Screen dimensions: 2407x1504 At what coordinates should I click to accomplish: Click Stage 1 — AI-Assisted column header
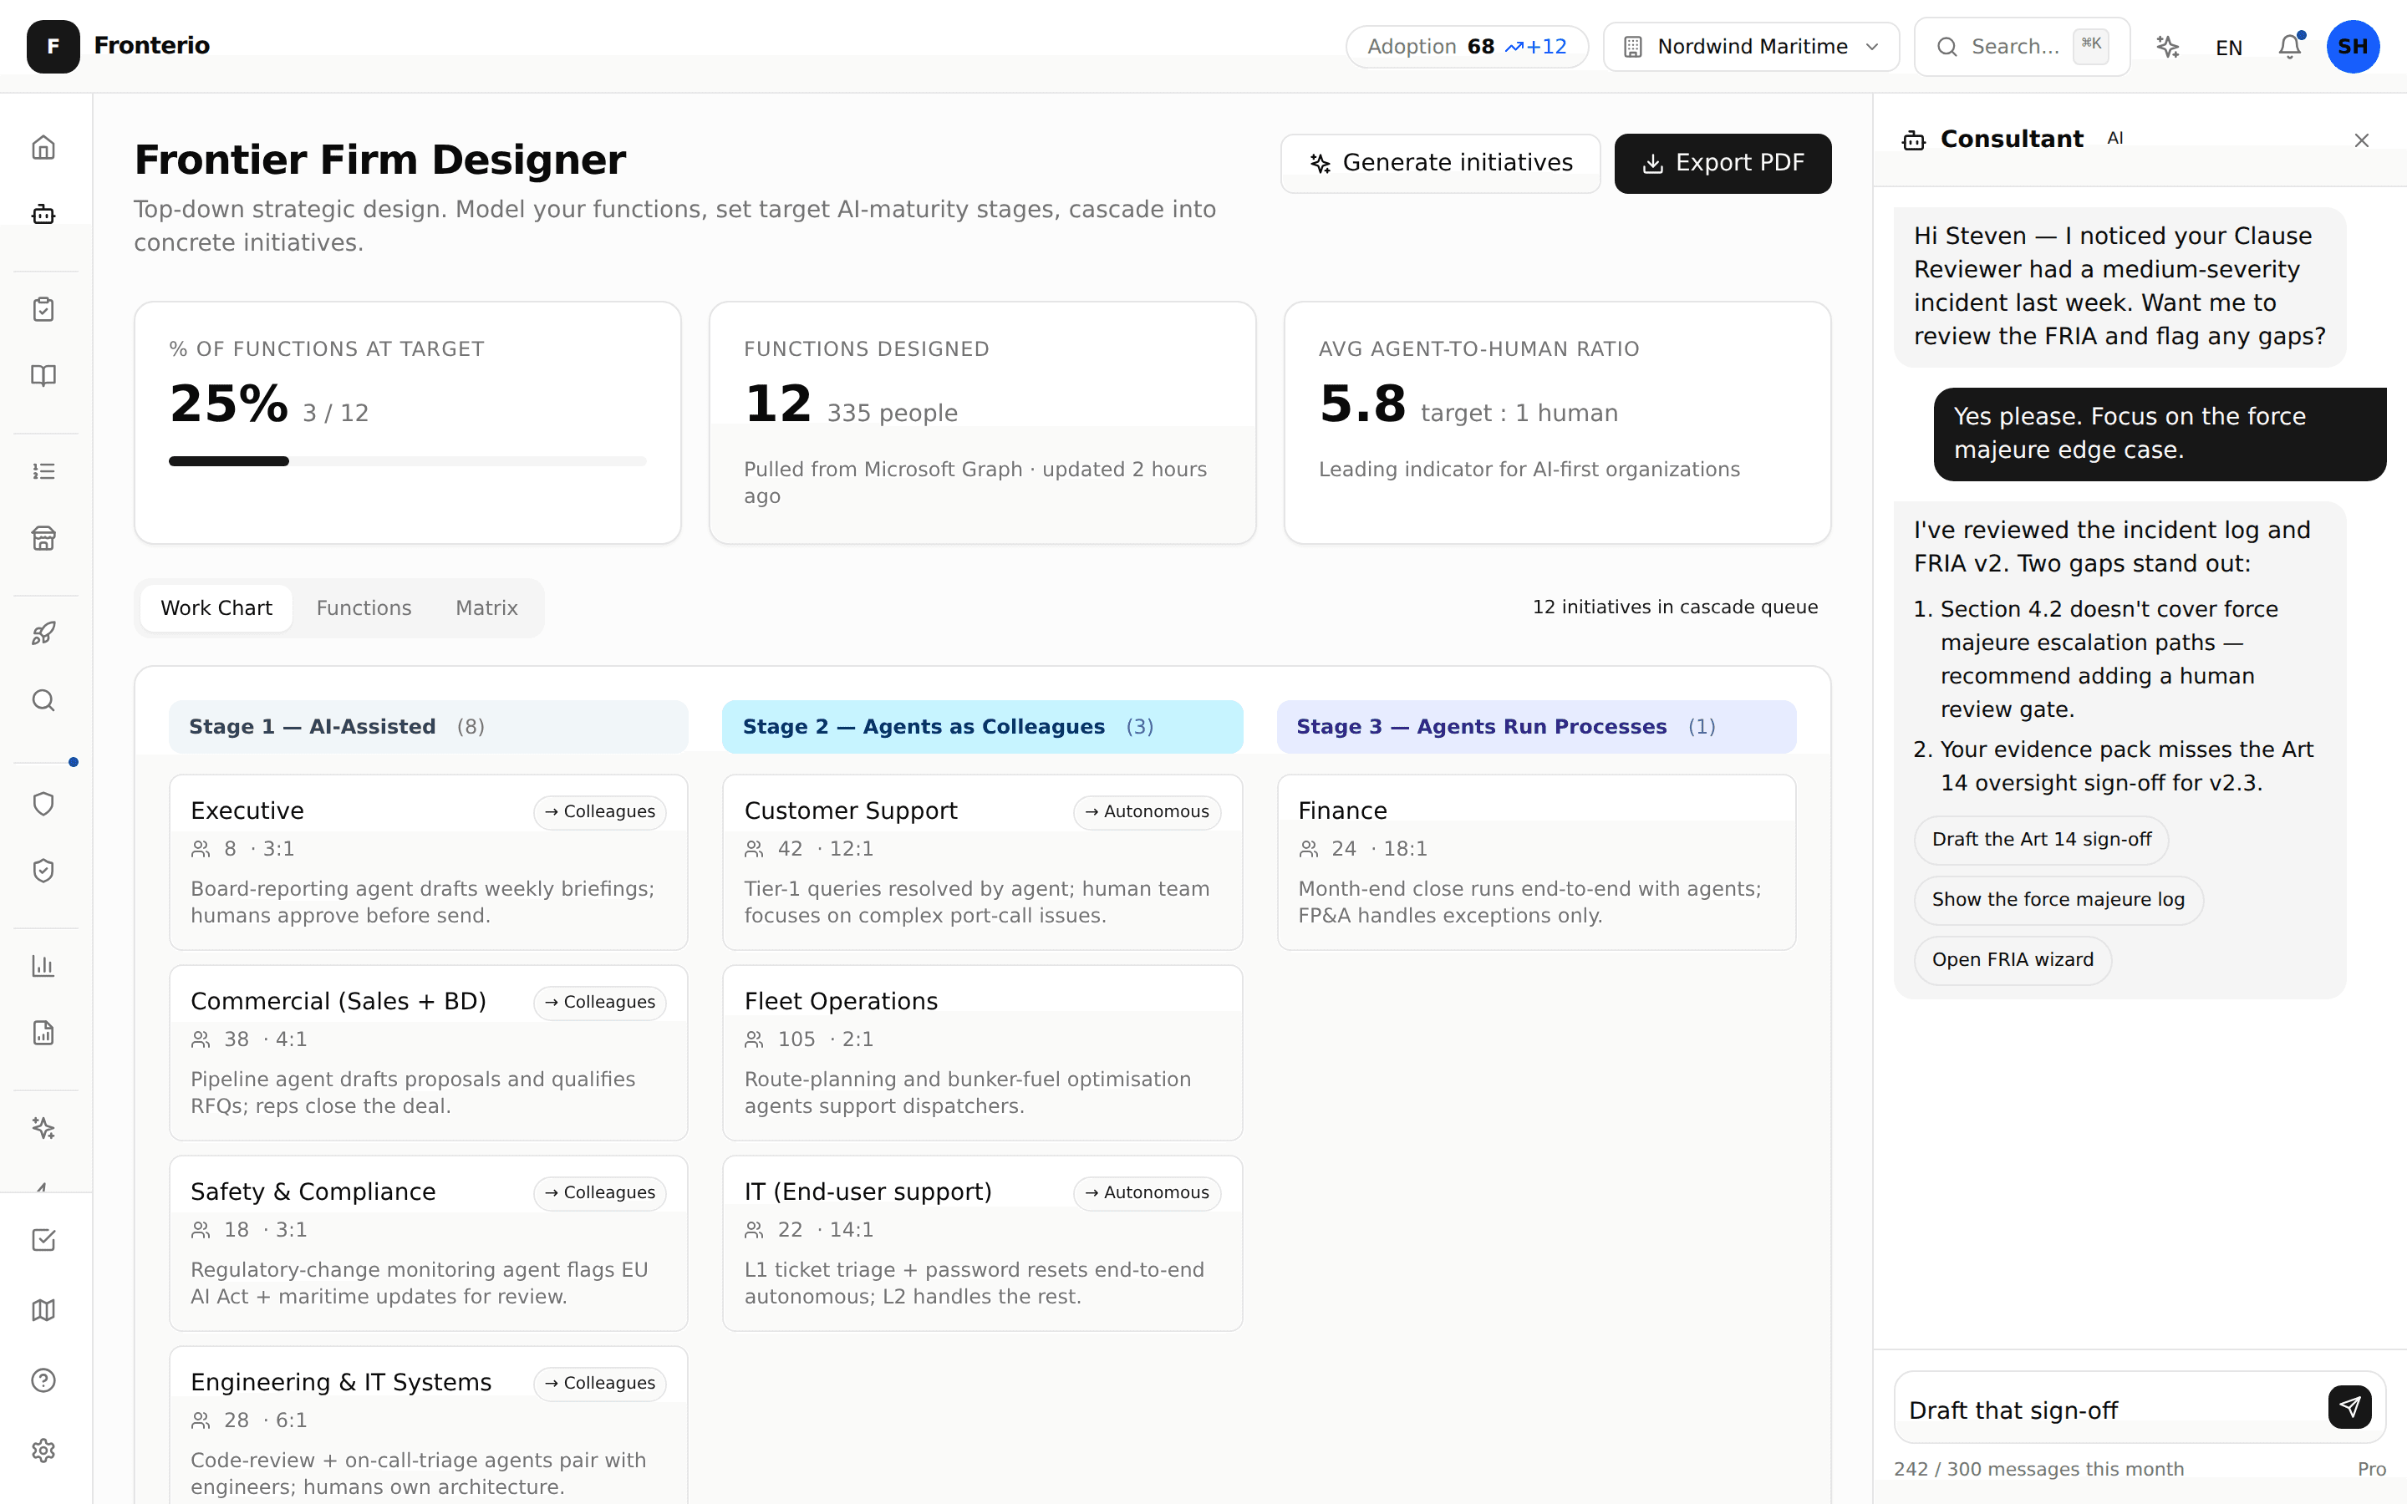click(x=428, y=727)
